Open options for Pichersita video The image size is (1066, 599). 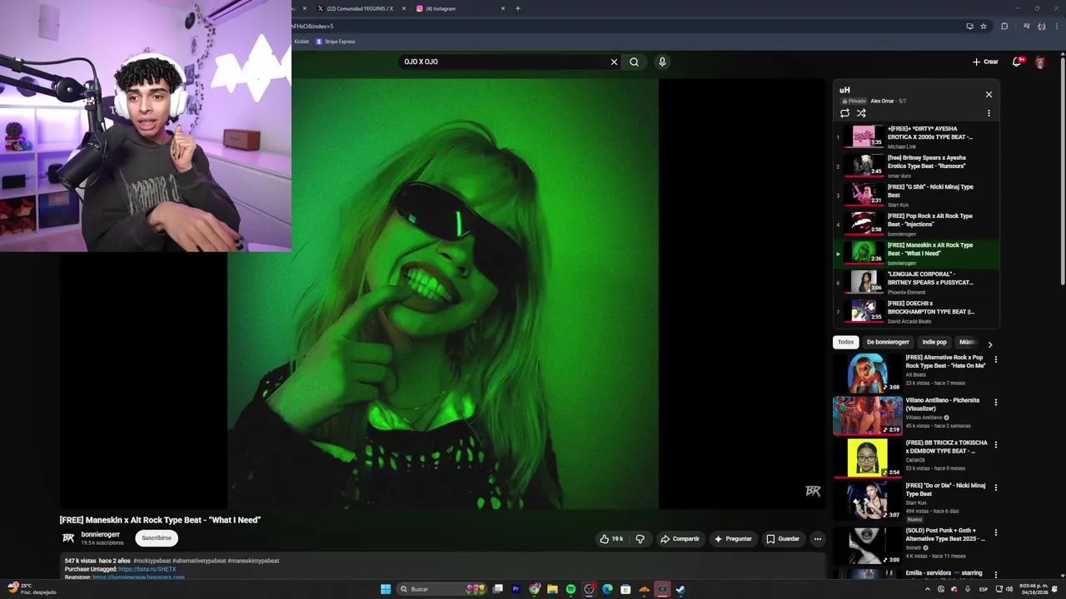(x=995, y=402)
